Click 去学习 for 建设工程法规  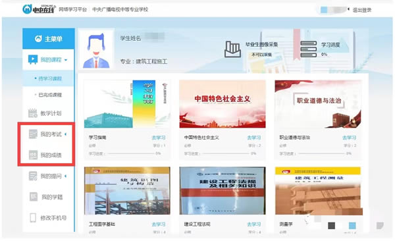pyautogui.click(x=254, y=225)
